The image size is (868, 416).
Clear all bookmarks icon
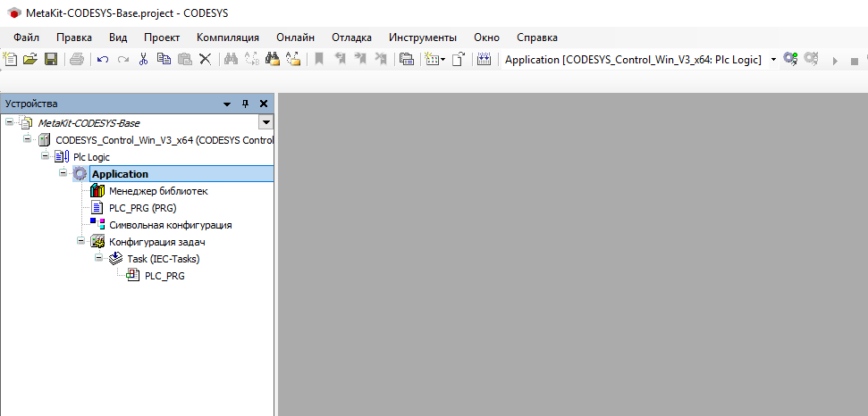[x=381, y=59]
